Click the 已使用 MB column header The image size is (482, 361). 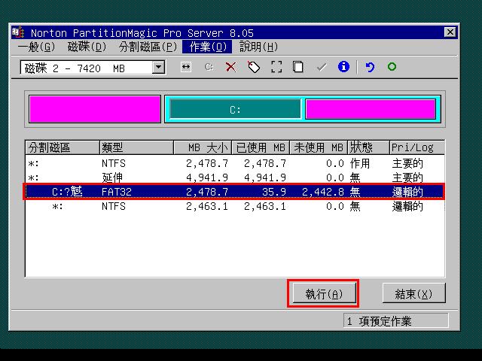click(x=261, y=147)
